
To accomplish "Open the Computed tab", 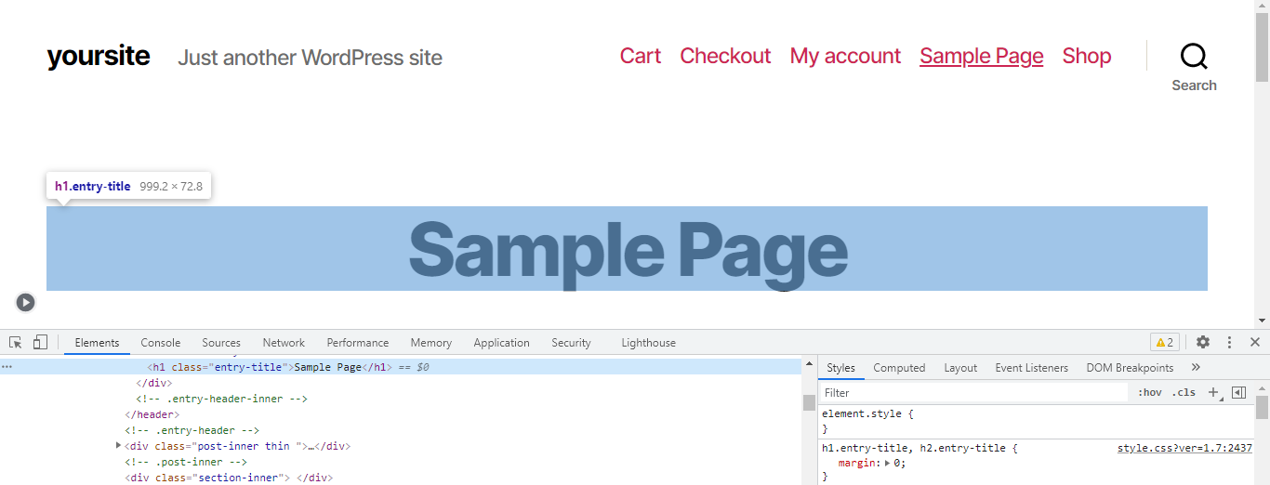I will click(899, 368).
